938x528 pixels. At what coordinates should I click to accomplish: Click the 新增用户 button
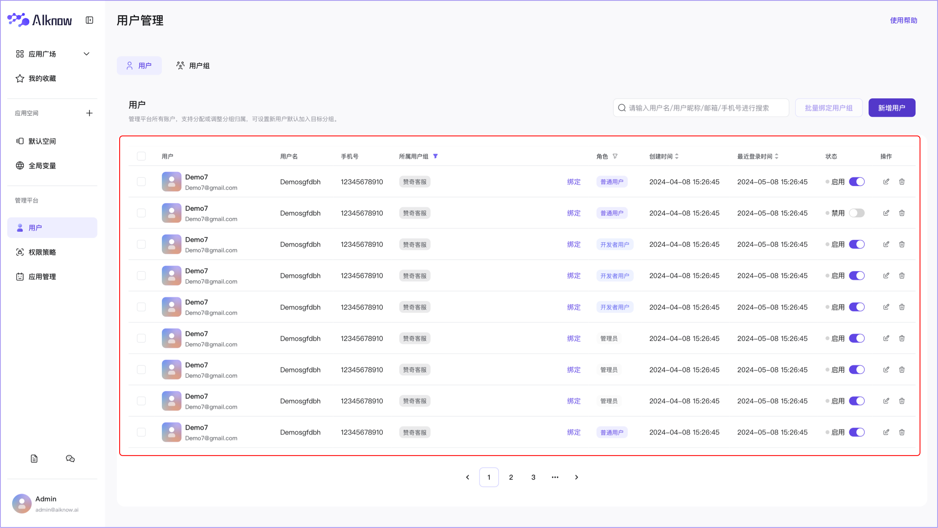(892, 108)
